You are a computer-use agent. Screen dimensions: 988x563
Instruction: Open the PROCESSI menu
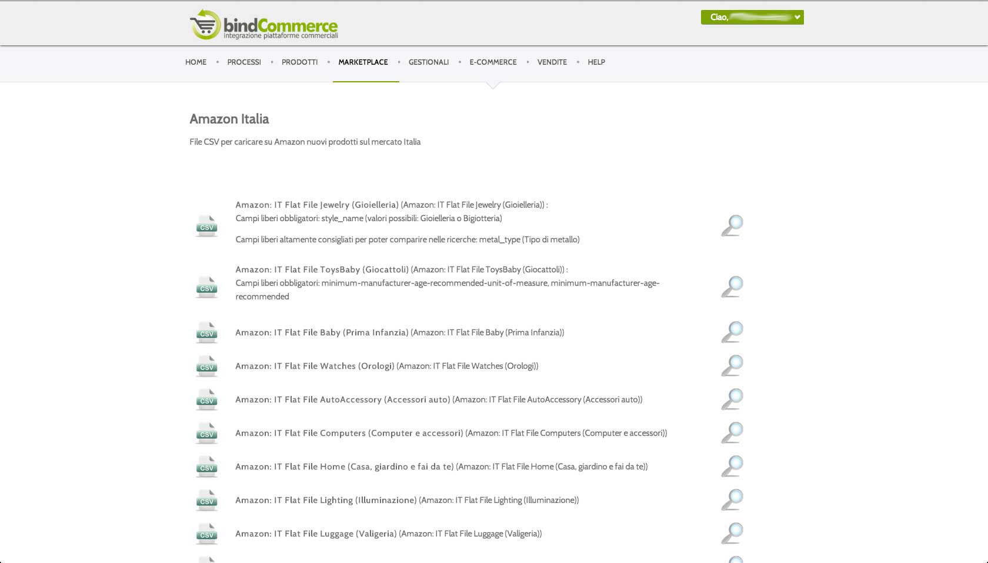click(244, 62)
